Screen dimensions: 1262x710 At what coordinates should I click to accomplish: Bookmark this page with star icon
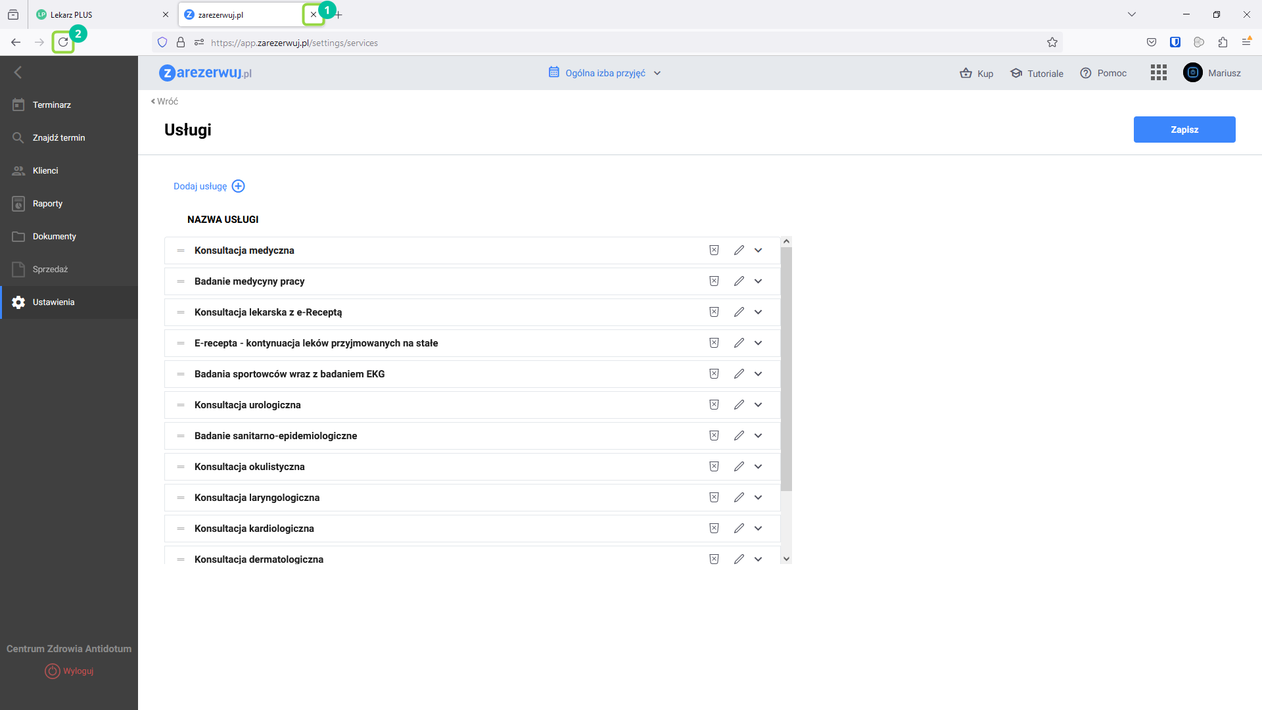pyautogui.click(x=1052, y=43)
